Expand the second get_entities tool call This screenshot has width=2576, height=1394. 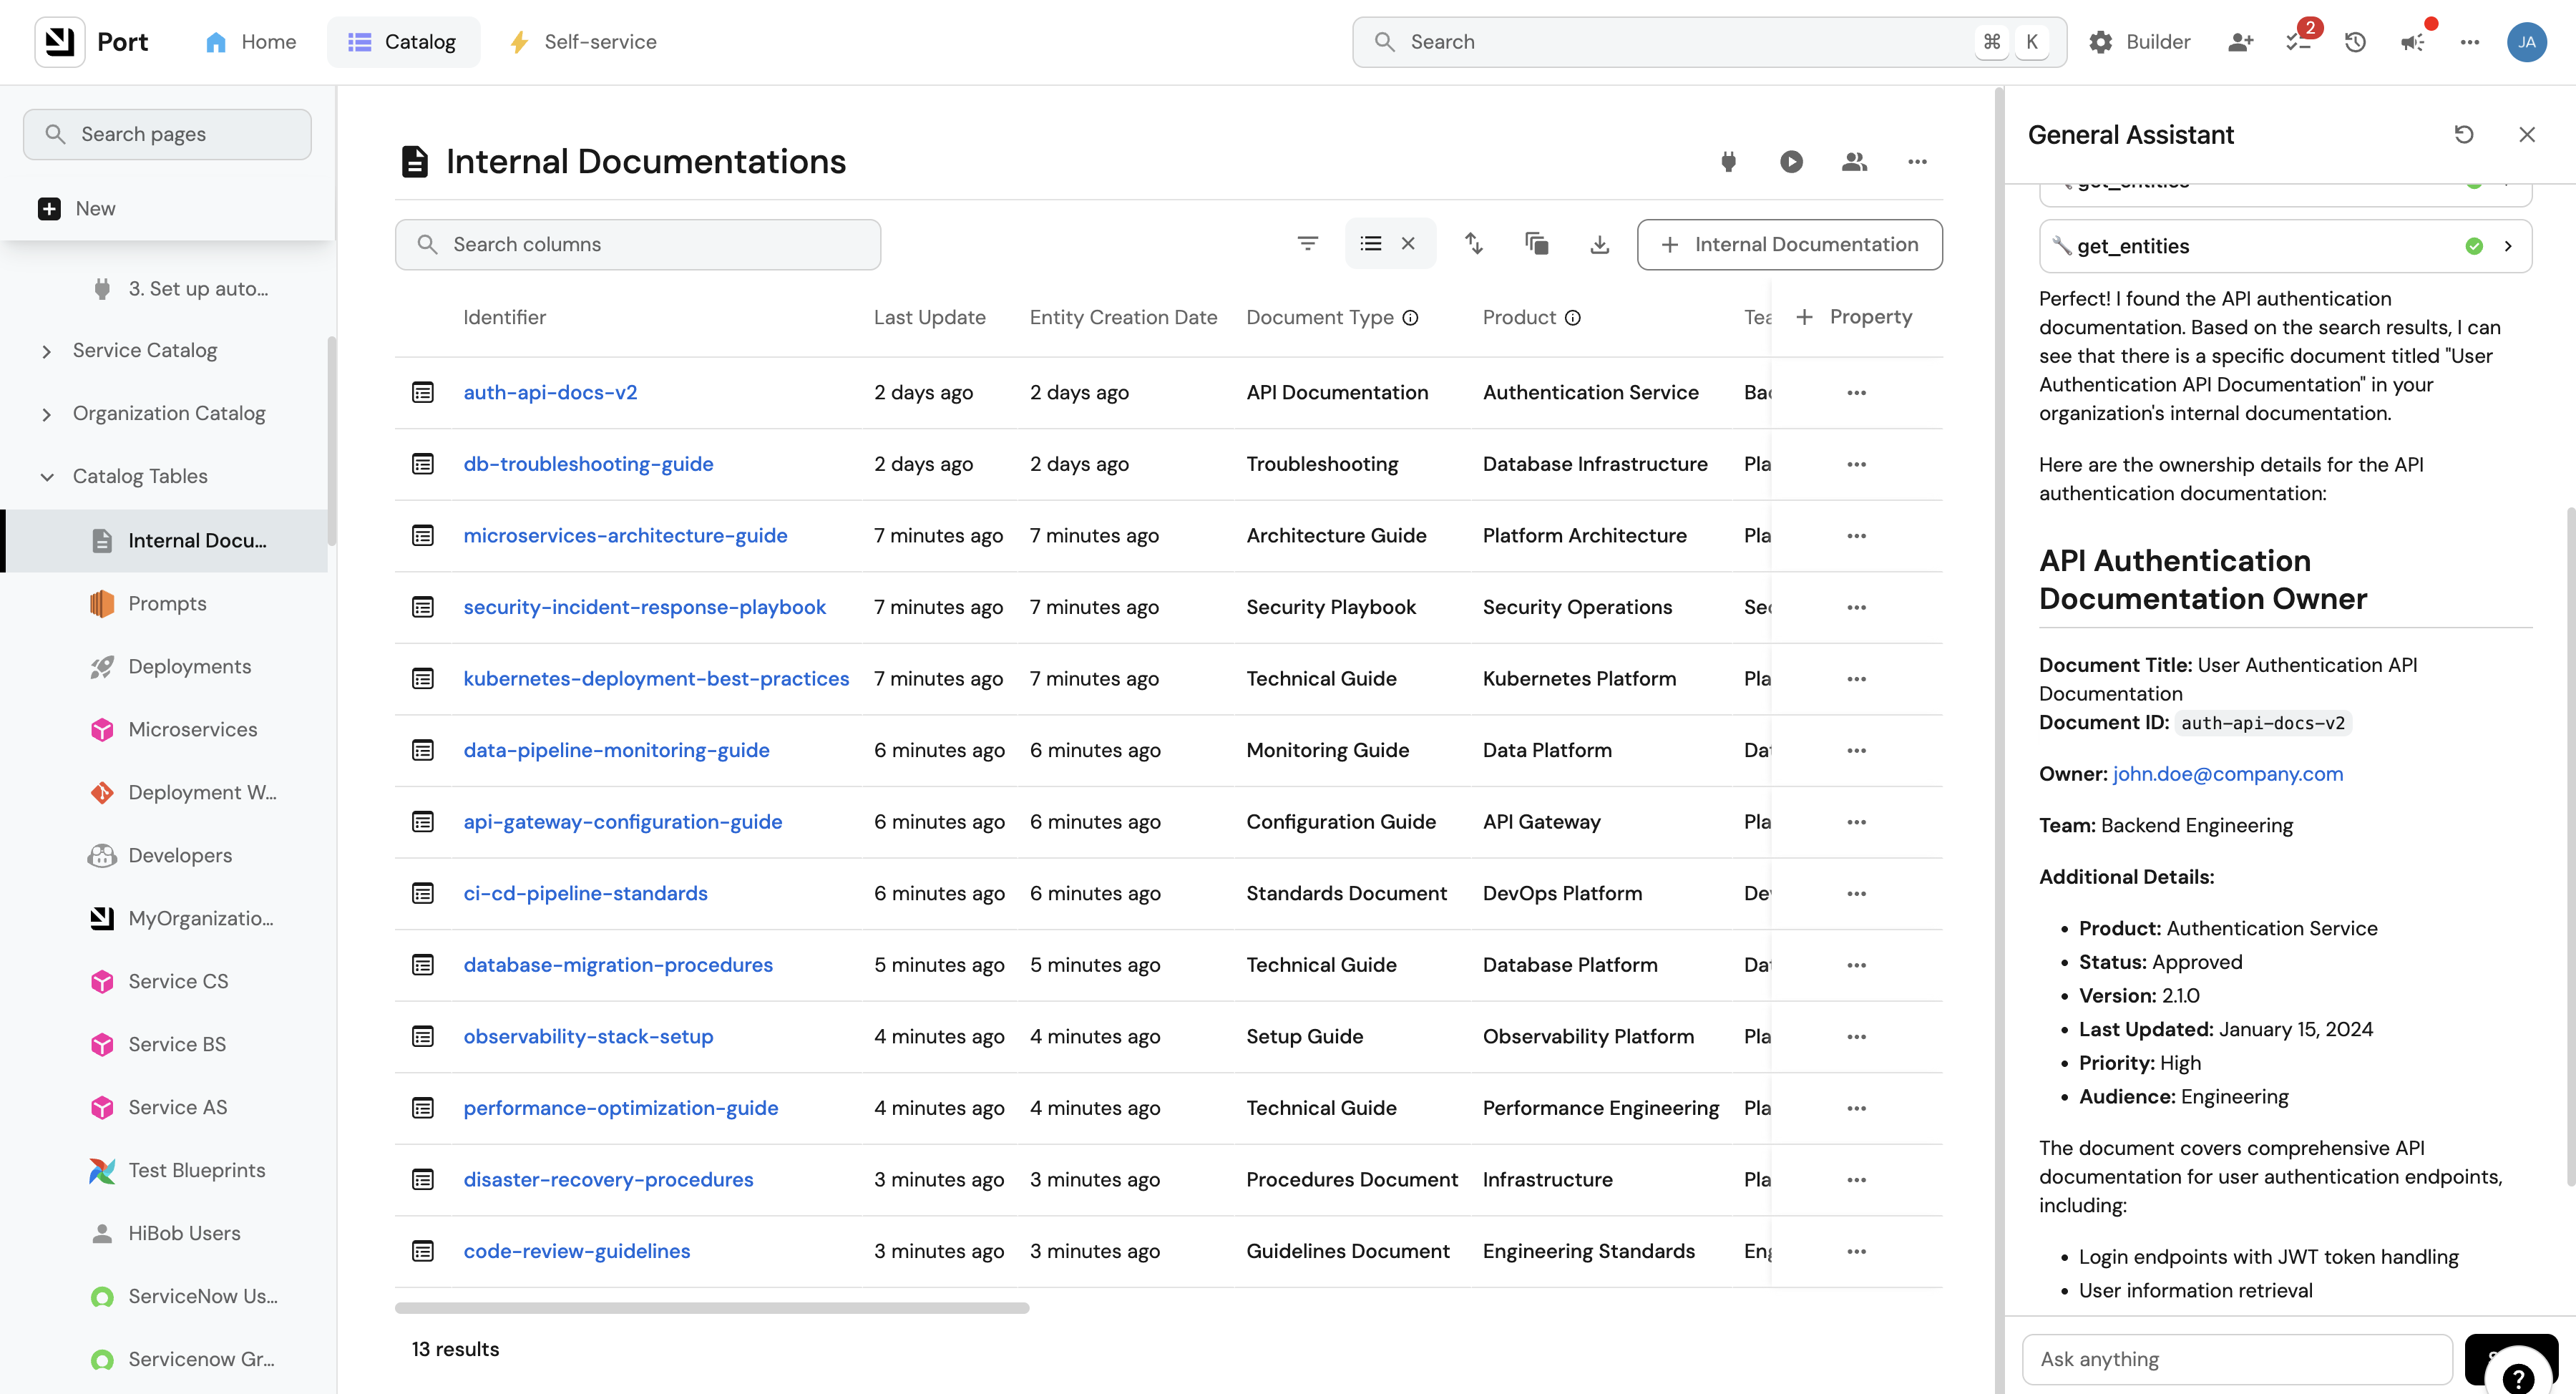pos(2507,246)
